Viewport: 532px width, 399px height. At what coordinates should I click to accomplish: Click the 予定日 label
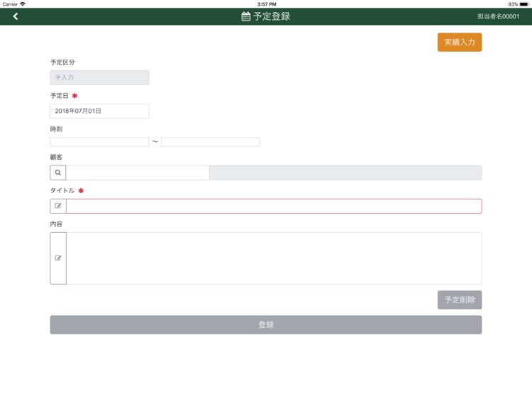[x=60, y=96]
